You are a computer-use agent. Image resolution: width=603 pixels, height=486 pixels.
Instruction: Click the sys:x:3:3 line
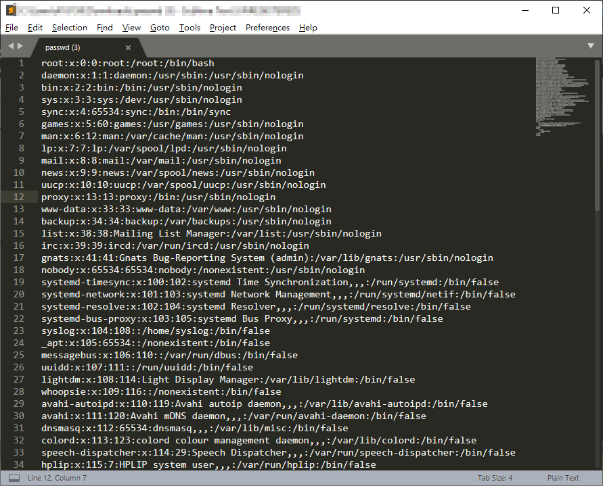click(x=141, y=99)
